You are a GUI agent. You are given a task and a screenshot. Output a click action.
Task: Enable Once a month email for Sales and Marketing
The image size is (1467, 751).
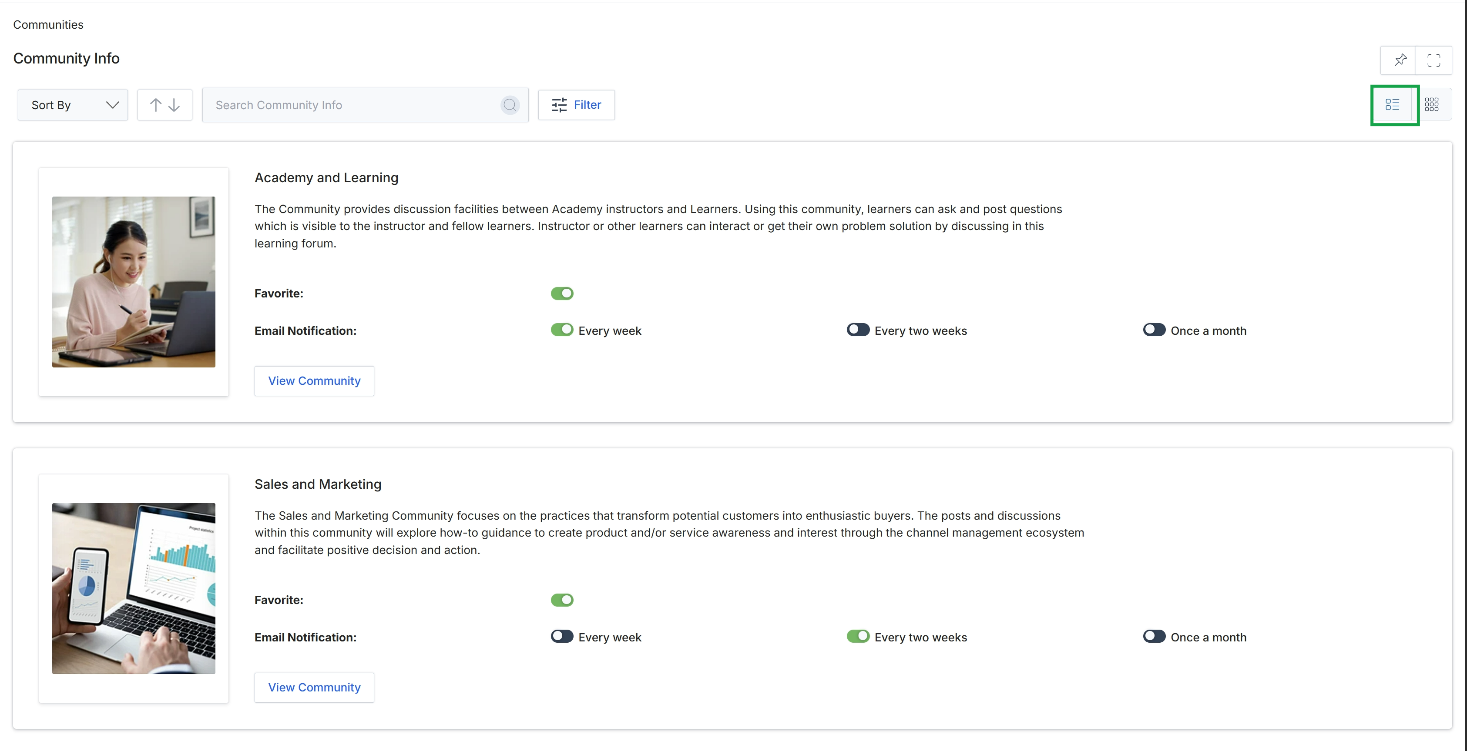tap(1154, 637)
